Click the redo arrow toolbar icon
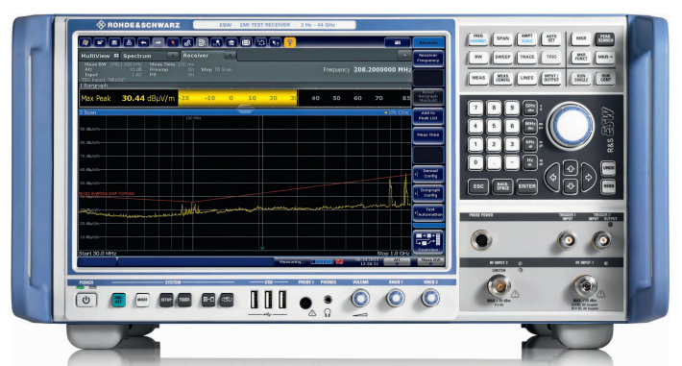This screenshot has width=682, height=366. coord(158,42)
